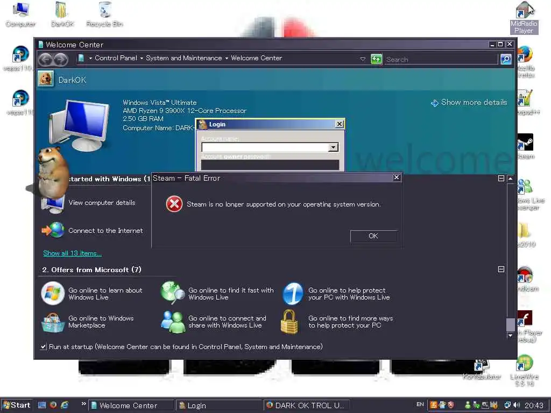The height and width of the screenshot is (413, 551).
Task: Click the Account name text field
Action: tap(265, 147)
